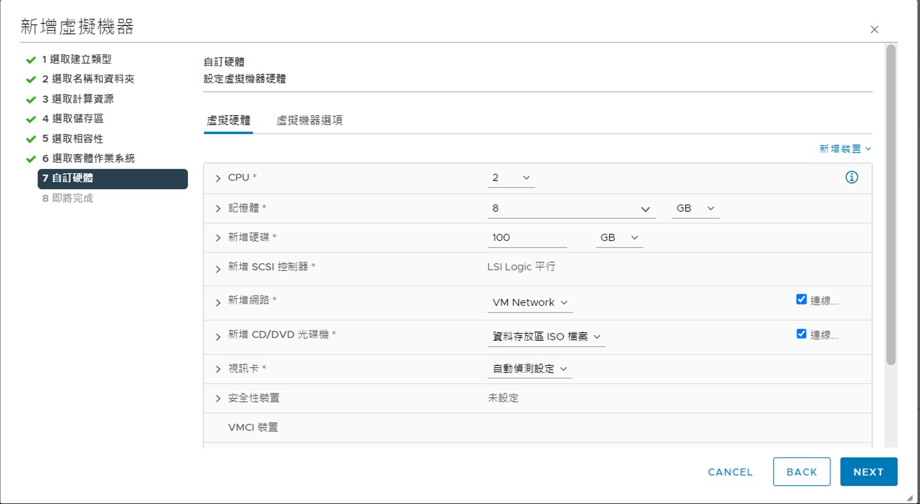Expand the 新增硬碟 hard disk row

[x=218, y=238]
